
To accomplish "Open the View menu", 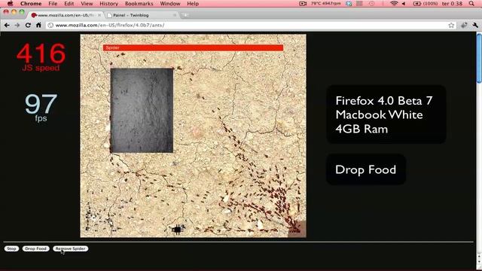I will point(87,4).
